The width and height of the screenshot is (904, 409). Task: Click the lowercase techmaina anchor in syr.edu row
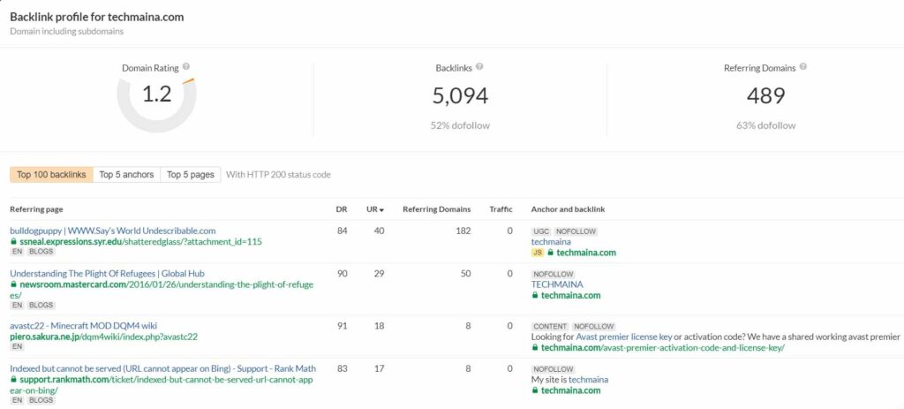(551, 242)
